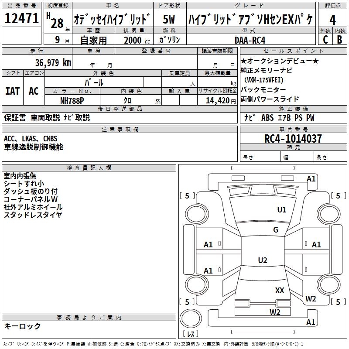349x349 pixels.
Task: Click the inspector note 社外アルミホイール
Action: (33, 207)
